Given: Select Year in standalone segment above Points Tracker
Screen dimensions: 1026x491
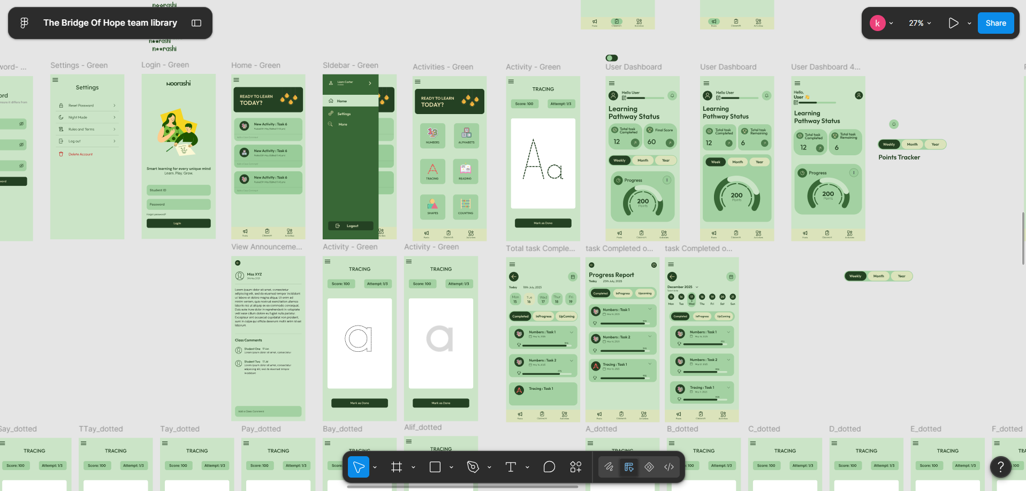Looking at the screenshot, I should (935, 144).
